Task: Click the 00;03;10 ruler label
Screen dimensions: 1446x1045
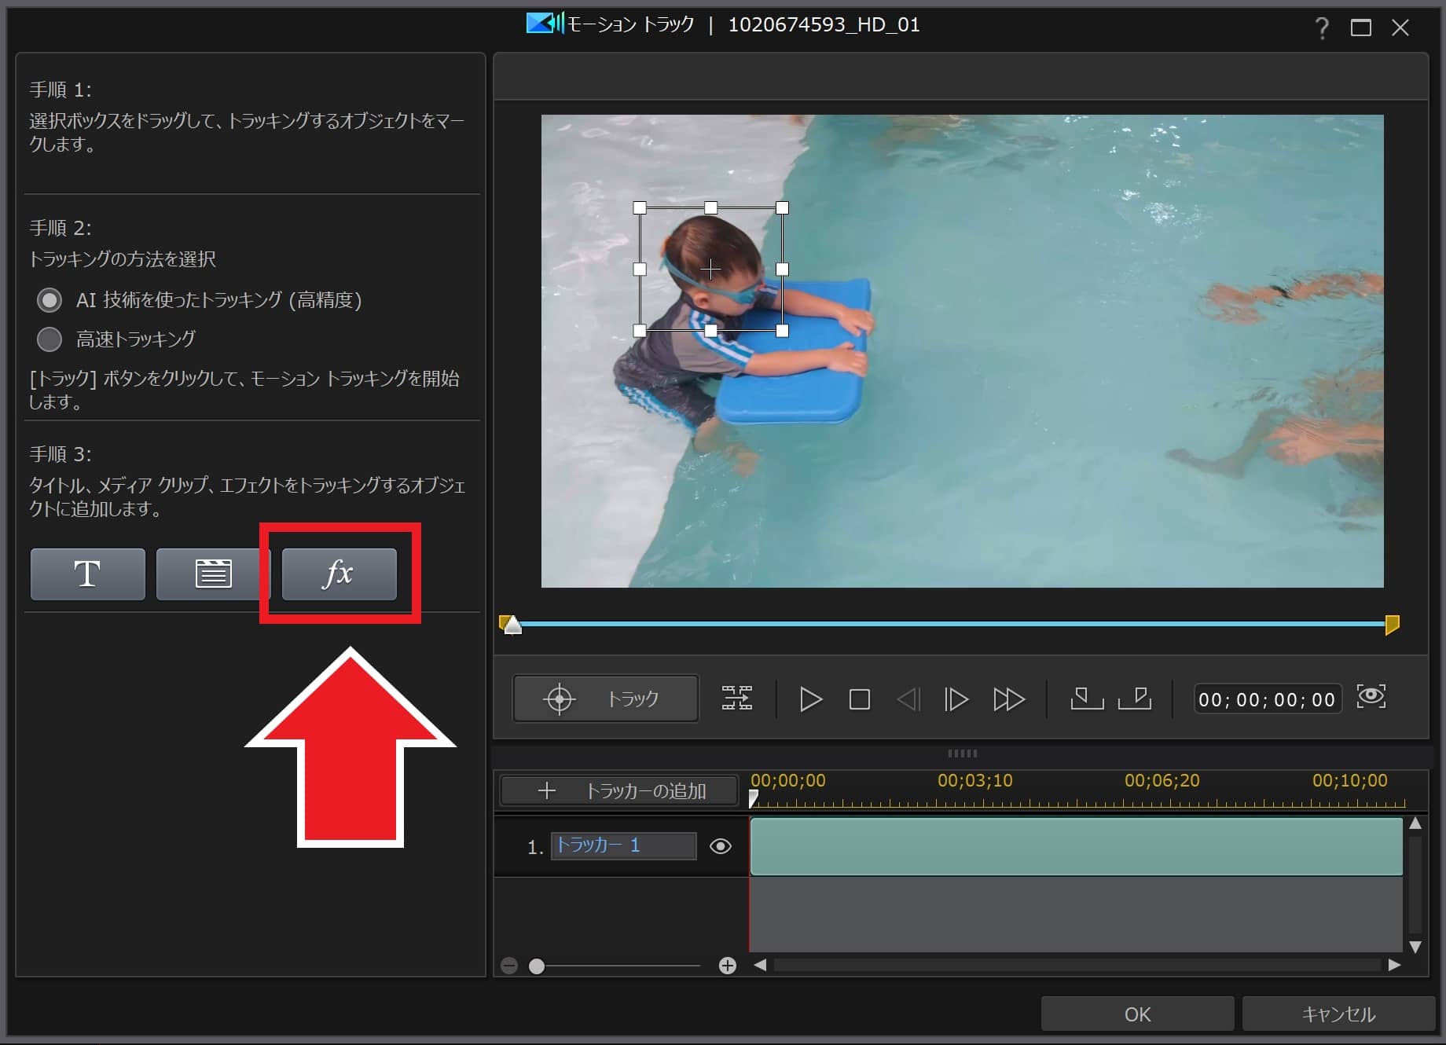Action: [x=974, y=781]
